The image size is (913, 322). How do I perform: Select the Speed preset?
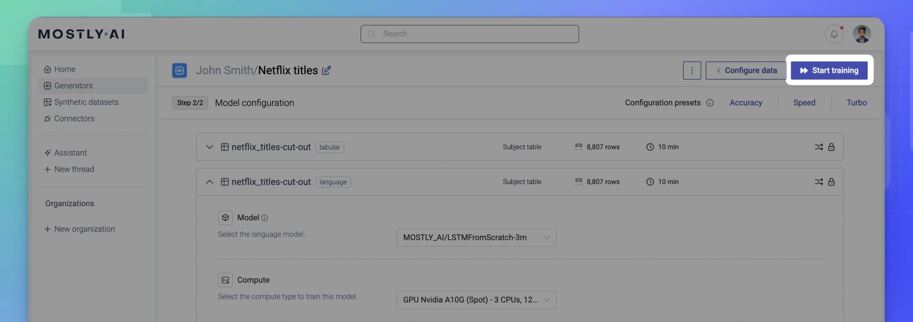(804, 103)
